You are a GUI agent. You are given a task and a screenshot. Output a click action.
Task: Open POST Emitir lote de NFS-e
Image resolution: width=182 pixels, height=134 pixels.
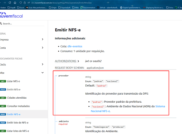coord(18,123)
